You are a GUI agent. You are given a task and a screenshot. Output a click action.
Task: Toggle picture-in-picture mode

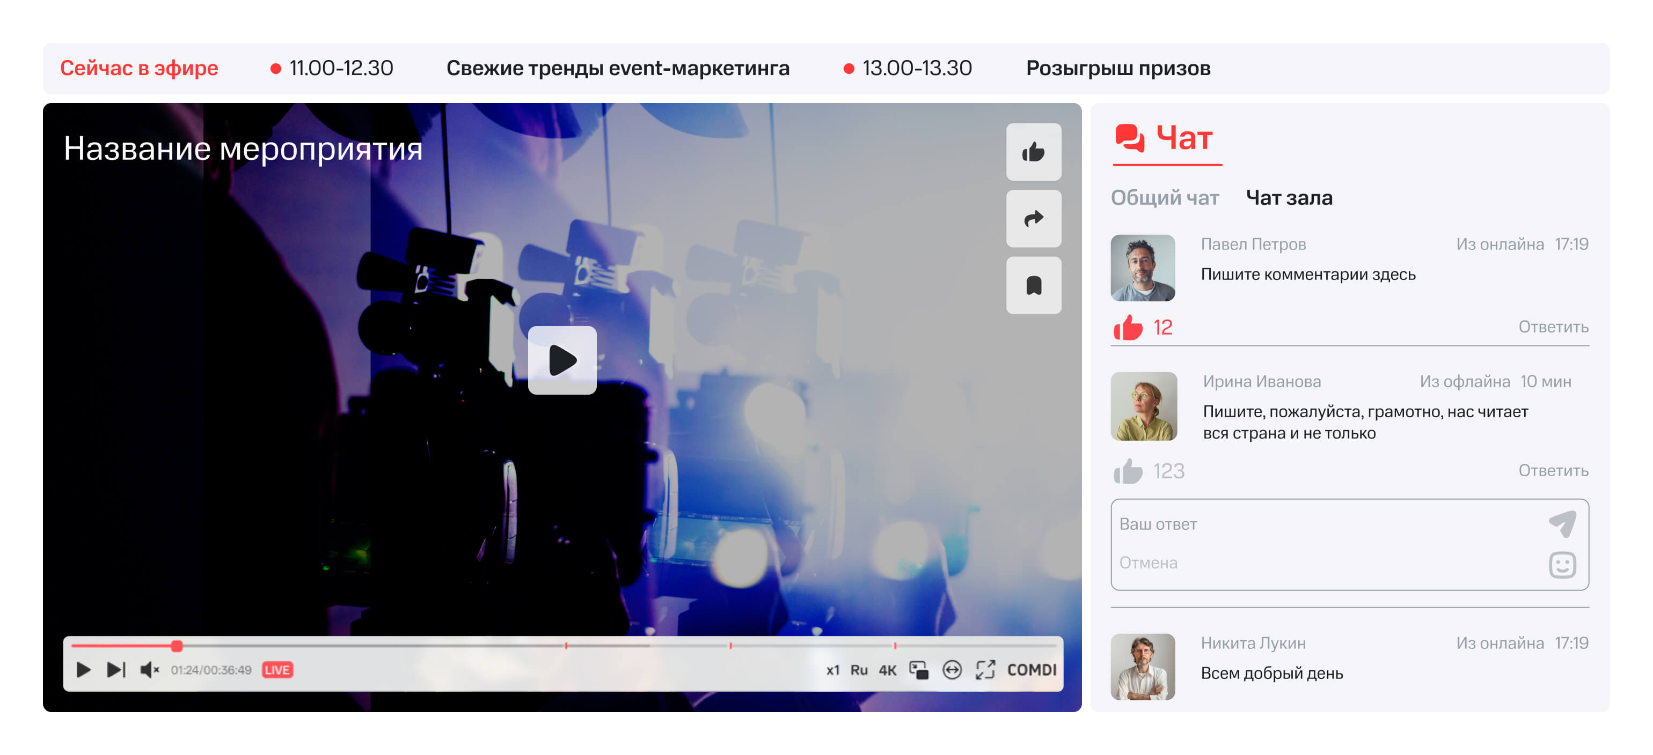coord(918,670)
